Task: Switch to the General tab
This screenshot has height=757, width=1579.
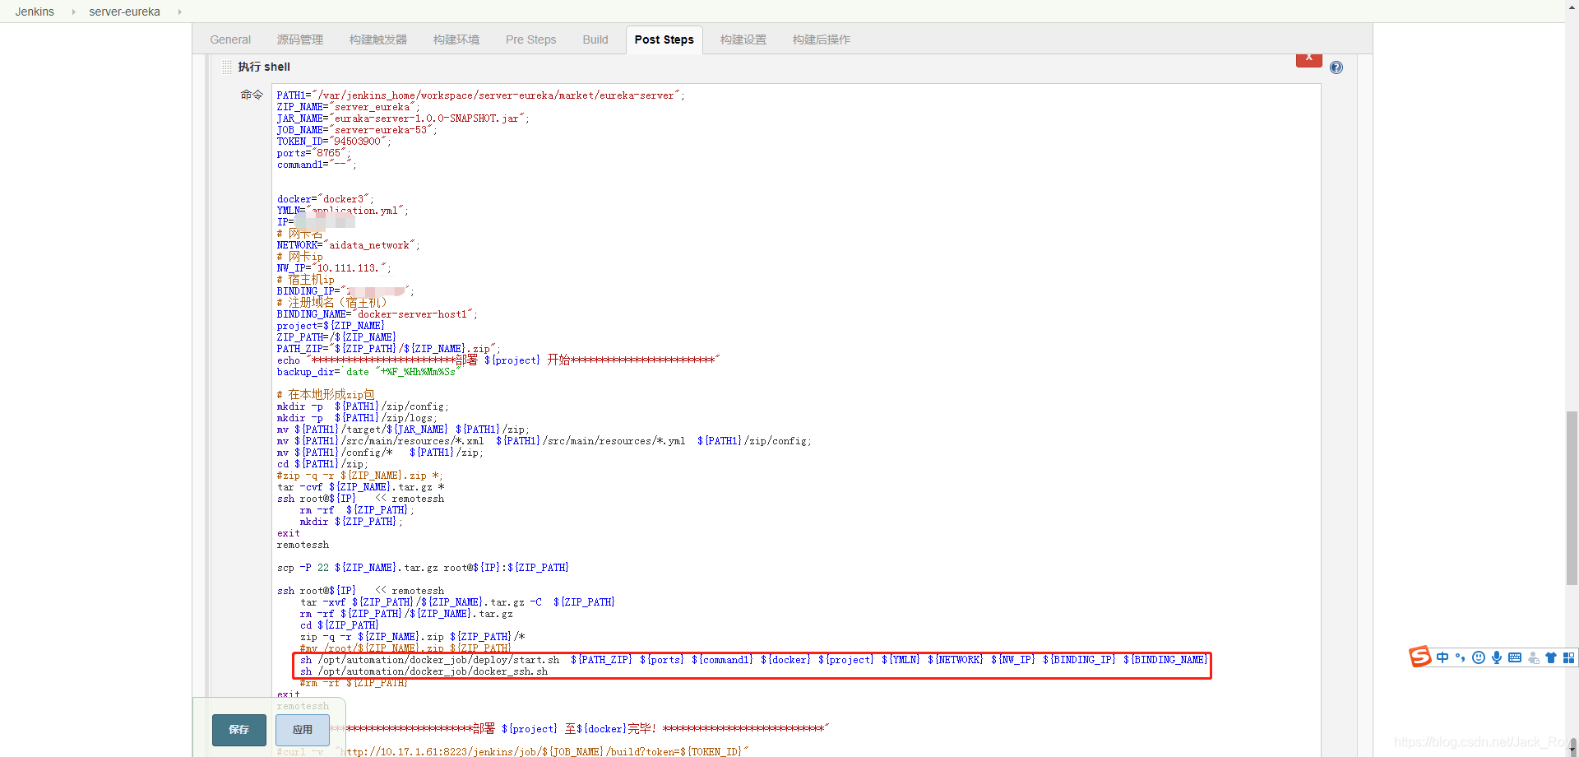Action: tap(230, 39)
